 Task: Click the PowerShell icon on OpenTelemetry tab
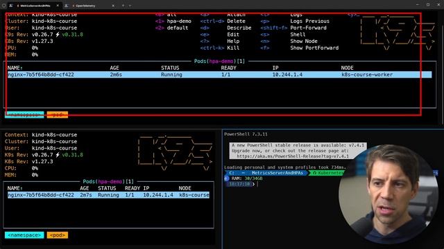click(x=67, y=6)
